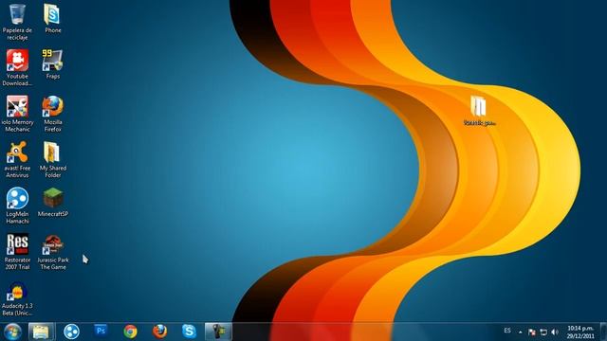The height and width of the screenshot is (341, 607).
Task: Open the ES language indicator
Action: [507, 331]
